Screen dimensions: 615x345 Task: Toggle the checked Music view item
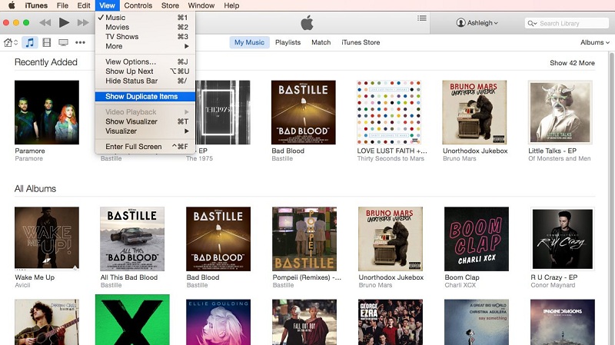pos(145,17)
